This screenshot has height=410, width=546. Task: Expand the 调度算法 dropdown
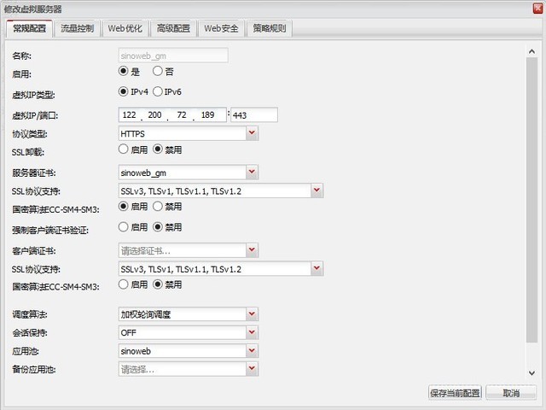point(252,314)
